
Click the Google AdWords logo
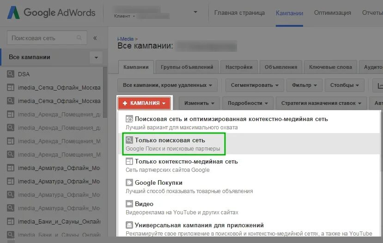(x=51, y=12)
